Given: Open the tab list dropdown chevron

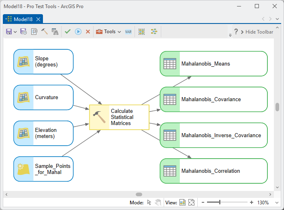Looking at the screenshot, I should 277,19.
